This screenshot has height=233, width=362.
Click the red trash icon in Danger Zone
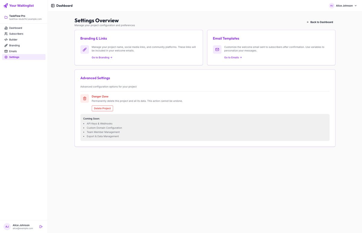tap(84, 98)
